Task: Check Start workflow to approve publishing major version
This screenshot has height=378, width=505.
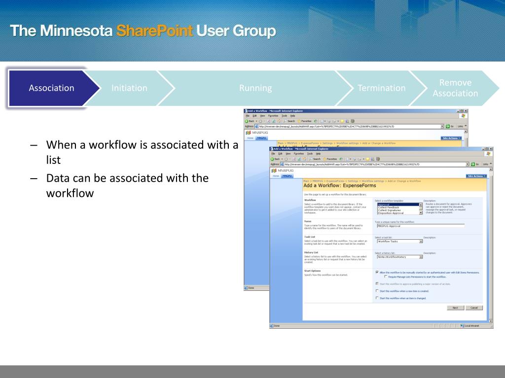Action: (x=377, y=283)
